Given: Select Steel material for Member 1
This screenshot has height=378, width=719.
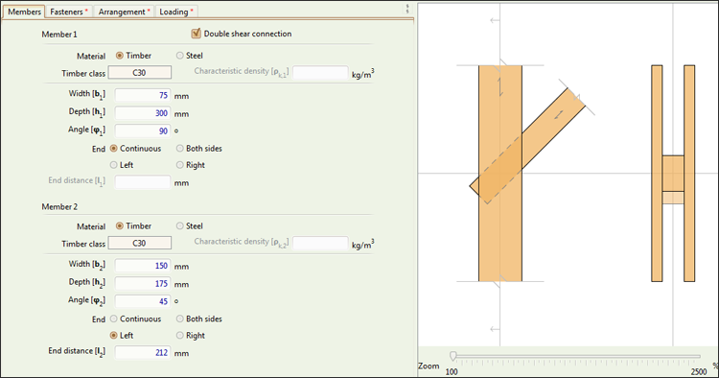Looking at the screenshot, I should (x=180, y=56).
